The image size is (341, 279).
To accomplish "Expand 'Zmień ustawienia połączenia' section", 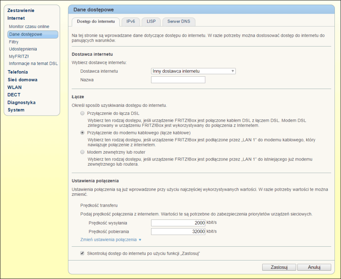I will tap(110, 240).
